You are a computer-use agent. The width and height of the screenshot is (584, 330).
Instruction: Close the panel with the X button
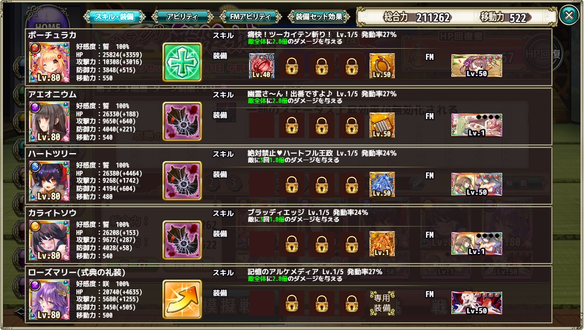[x=569, y=15]
